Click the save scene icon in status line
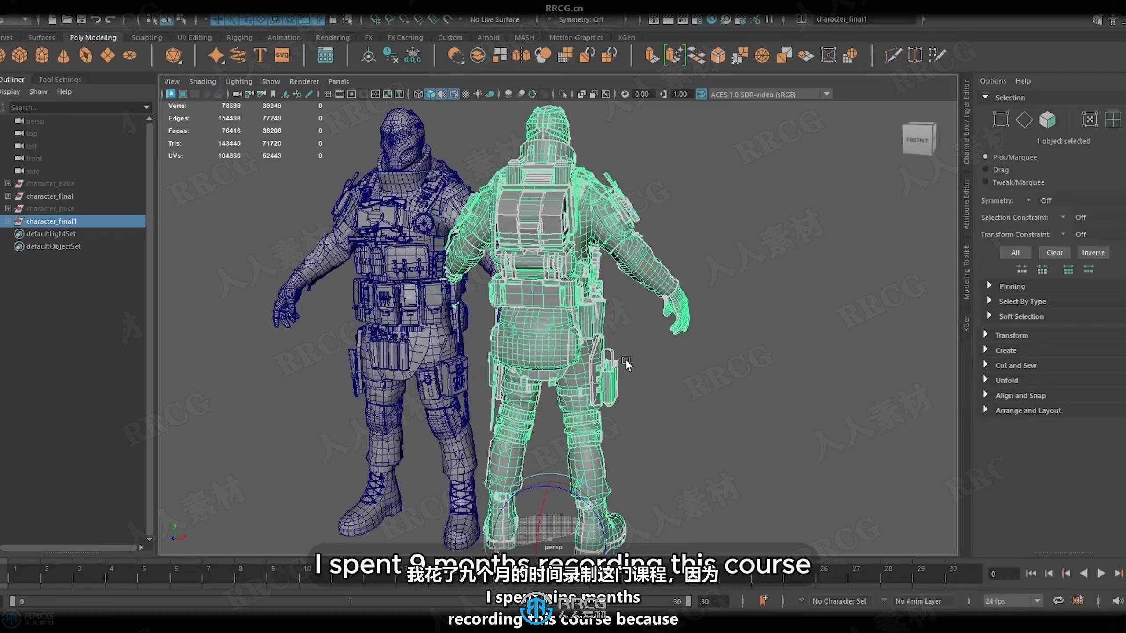Screen dimensions: 1126x633 point(81,19)
